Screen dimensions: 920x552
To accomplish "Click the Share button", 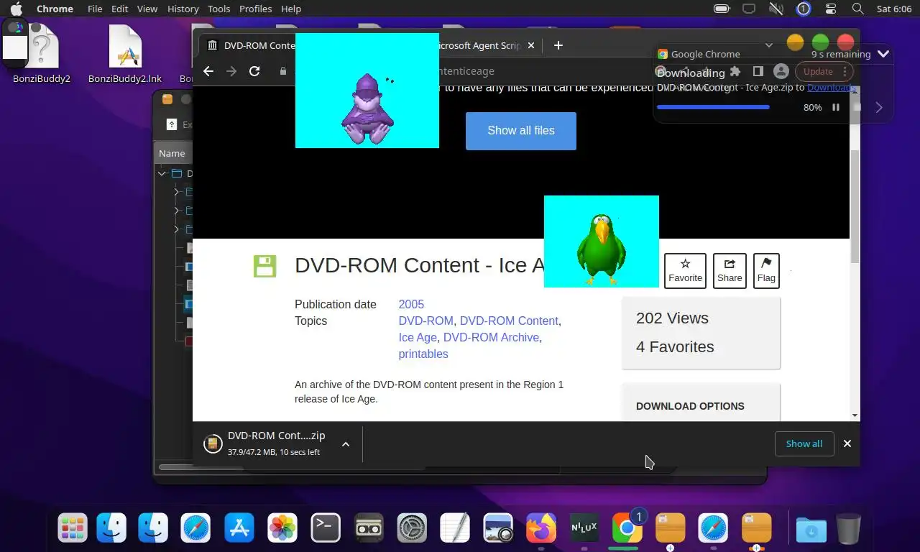I will (730, 271).
